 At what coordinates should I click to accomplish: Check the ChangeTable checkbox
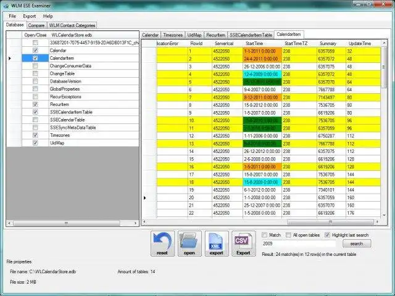tap(35, 73)
